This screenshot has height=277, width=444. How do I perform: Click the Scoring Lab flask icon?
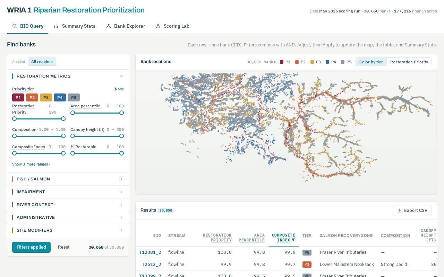[x=158, y=26]
